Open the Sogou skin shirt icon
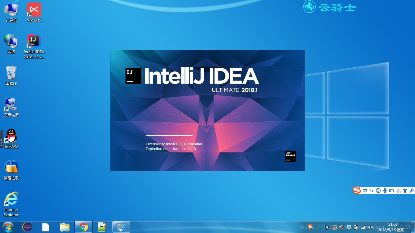The height and width of the screenshot is (233, 415). [405, 191]
